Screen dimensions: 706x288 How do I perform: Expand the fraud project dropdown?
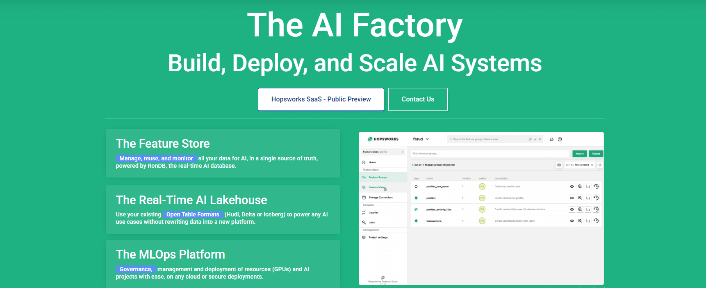[421, 139]
